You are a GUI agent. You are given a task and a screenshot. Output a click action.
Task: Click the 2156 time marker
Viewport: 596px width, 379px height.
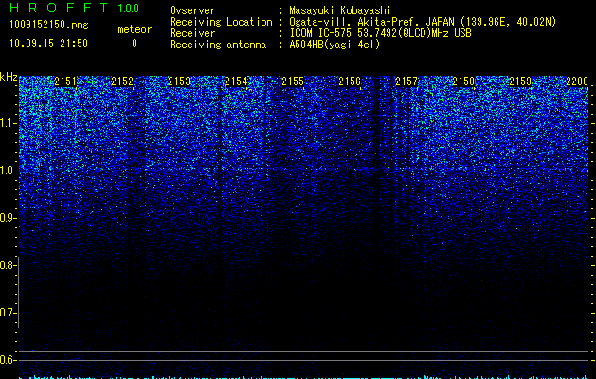coord(350,81)
